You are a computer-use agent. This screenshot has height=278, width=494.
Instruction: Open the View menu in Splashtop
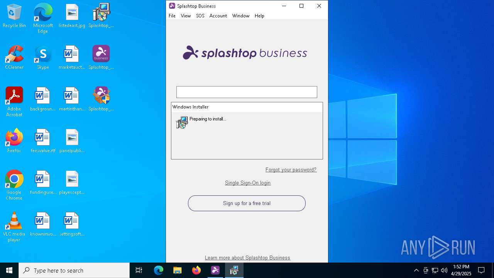[x=186, y=16]
